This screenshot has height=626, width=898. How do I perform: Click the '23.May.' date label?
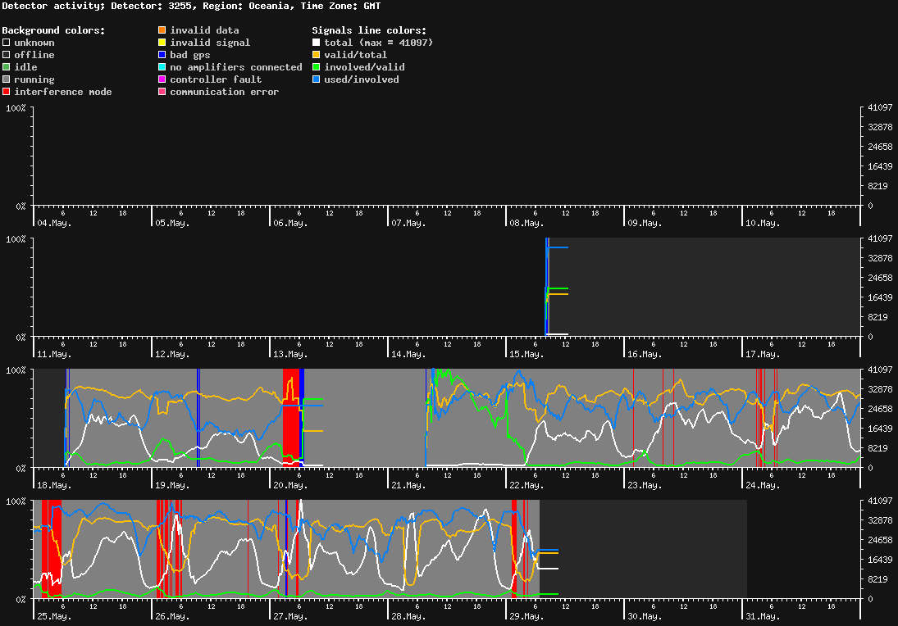[645, 485]
